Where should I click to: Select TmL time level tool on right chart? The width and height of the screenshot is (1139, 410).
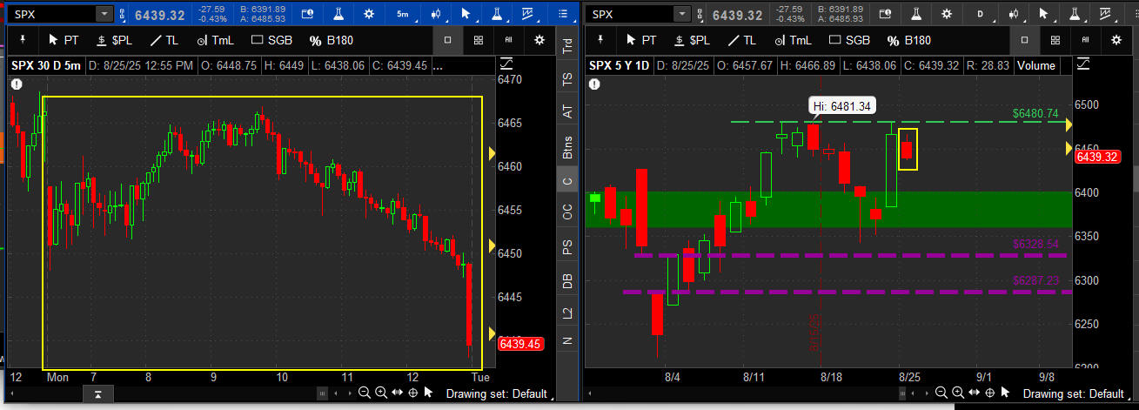(791, 40)
